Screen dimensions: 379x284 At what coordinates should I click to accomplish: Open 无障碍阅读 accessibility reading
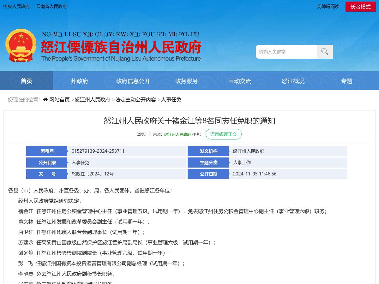pyautogui.click(x=328, y=6)
